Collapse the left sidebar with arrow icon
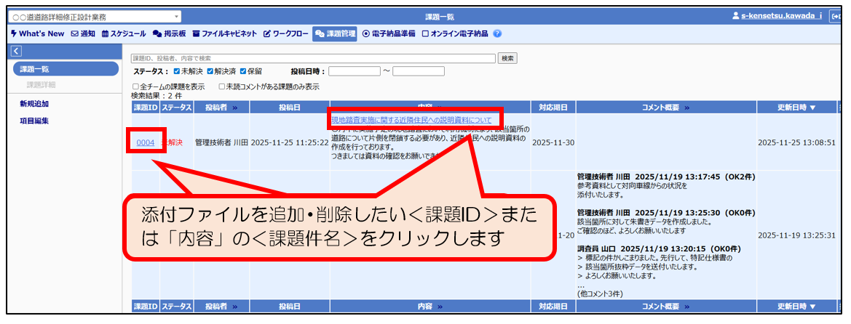Screen dimensions: 851x324 [17, 51]
